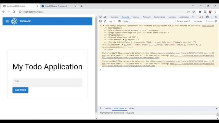Click into the Todo input field
The width and height of the screenshot is (219, 123).
[x=47, y=83]
